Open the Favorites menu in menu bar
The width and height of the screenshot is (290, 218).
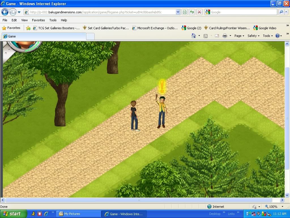38,20
